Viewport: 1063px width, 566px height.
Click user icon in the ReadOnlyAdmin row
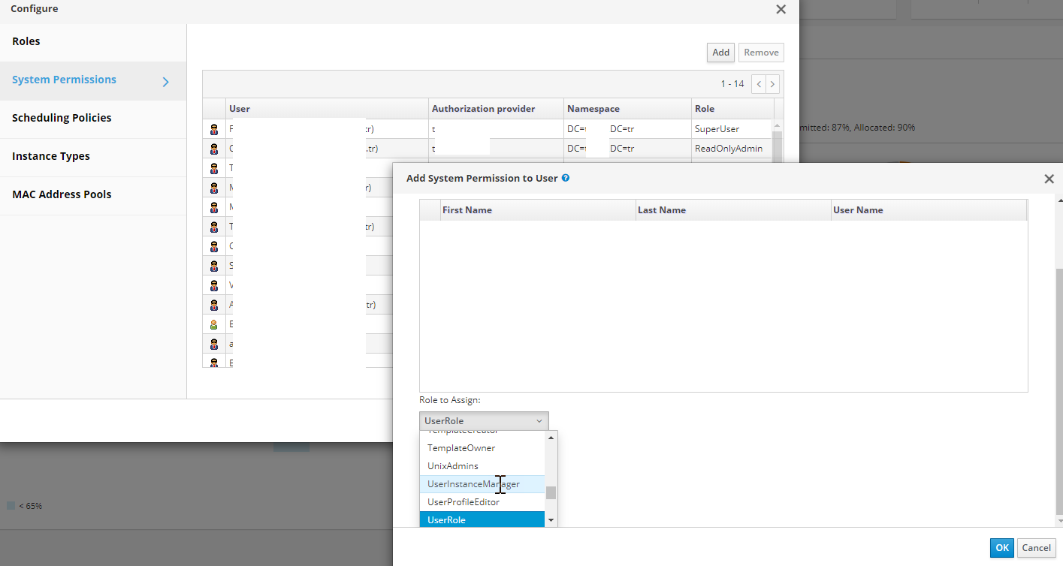pos(214,149)
